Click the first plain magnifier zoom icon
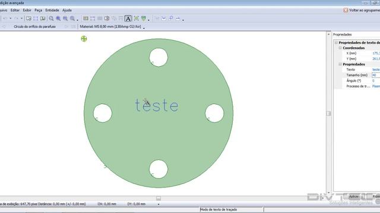380x213 pixels. (52, 18)
